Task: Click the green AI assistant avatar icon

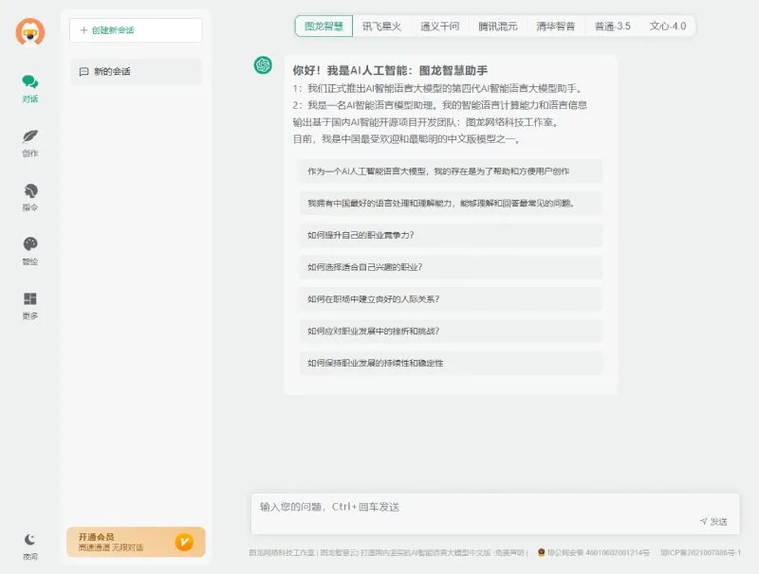Action: click(264, 65)
